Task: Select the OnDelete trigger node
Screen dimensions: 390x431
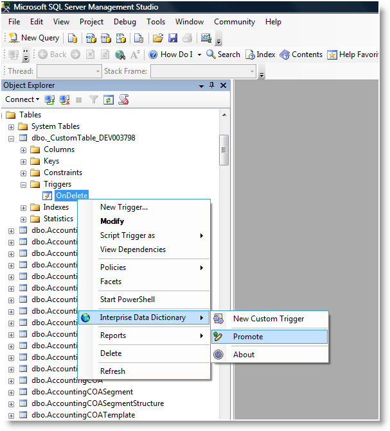Action: coord(71,196)
